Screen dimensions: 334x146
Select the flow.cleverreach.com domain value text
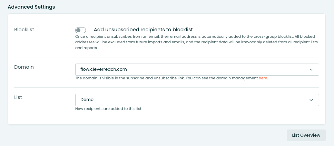coord(104,69)
